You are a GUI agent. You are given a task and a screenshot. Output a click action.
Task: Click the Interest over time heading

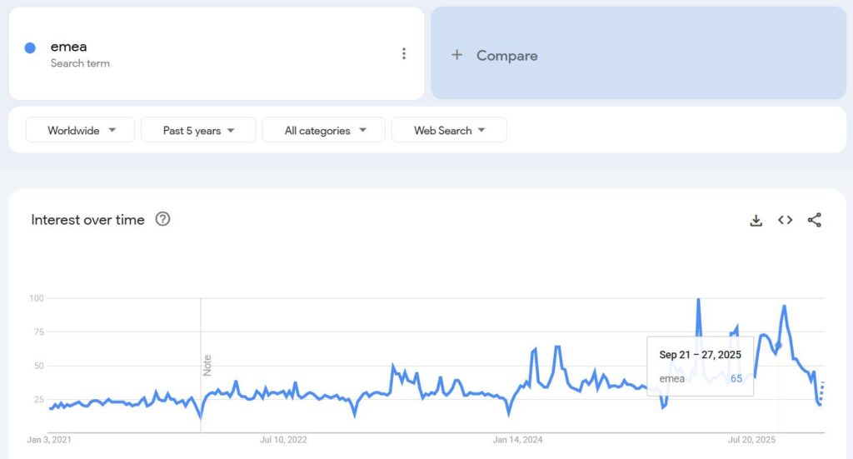(x=87, y=220)
